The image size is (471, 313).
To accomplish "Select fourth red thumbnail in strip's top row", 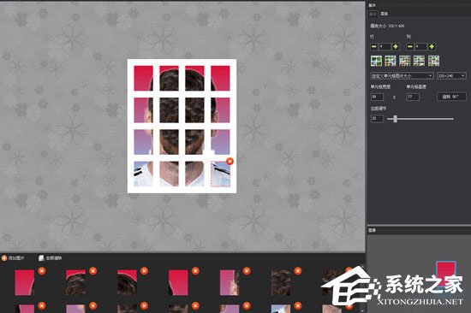I will (x=178, y=283).
